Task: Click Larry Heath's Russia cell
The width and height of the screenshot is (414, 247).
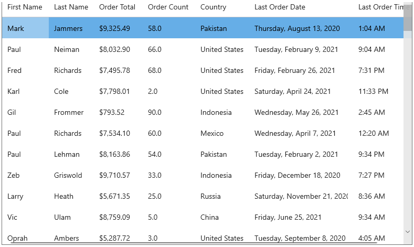Action: [210, 196]
